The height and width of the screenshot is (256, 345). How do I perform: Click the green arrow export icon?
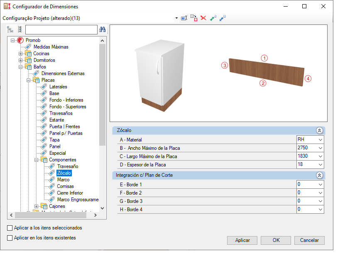pyautogui.click(x=213, y=18)
